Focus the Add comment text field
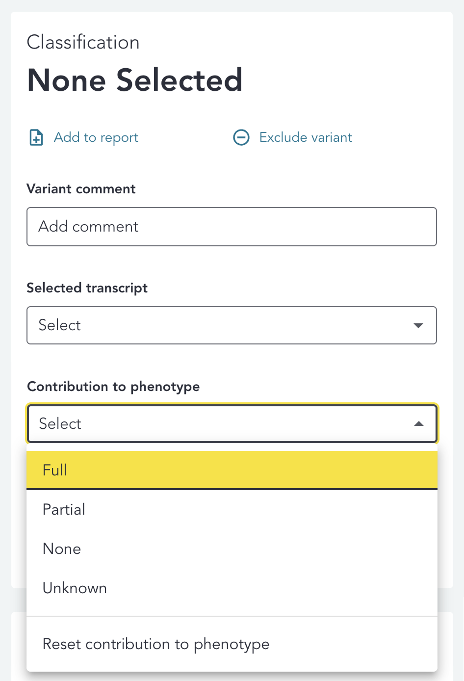This screenshot has height=681, width=464. tap(232, 227)
